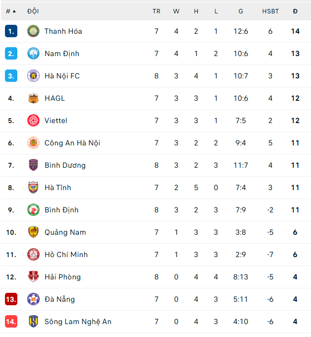The image size is (311, 337).
Task: Open the Hồ Chí Minh team link
Action: pos(66,255)
